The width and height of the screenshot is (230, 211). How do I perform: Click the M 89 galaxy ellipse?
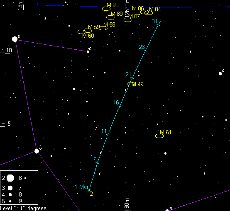click(x=110, y=17)
